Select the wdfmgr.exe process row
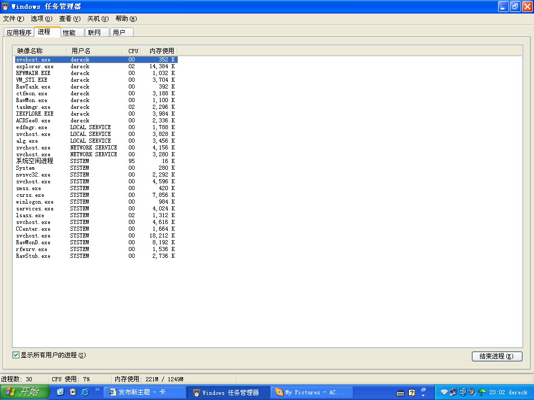Screen dimensions: 534x400 96,127
